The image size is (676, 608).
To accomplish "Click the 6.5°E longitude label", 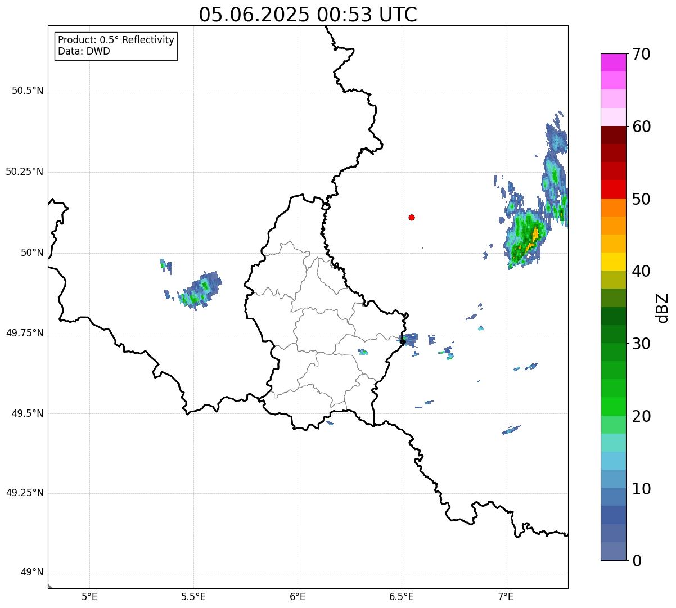I will [402, 597].
